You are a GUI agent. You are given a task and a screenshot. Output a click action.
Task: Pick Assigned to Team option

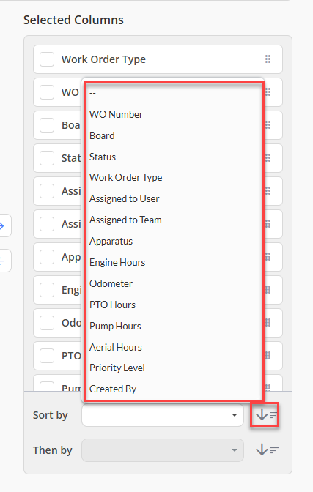pos(125,220)
